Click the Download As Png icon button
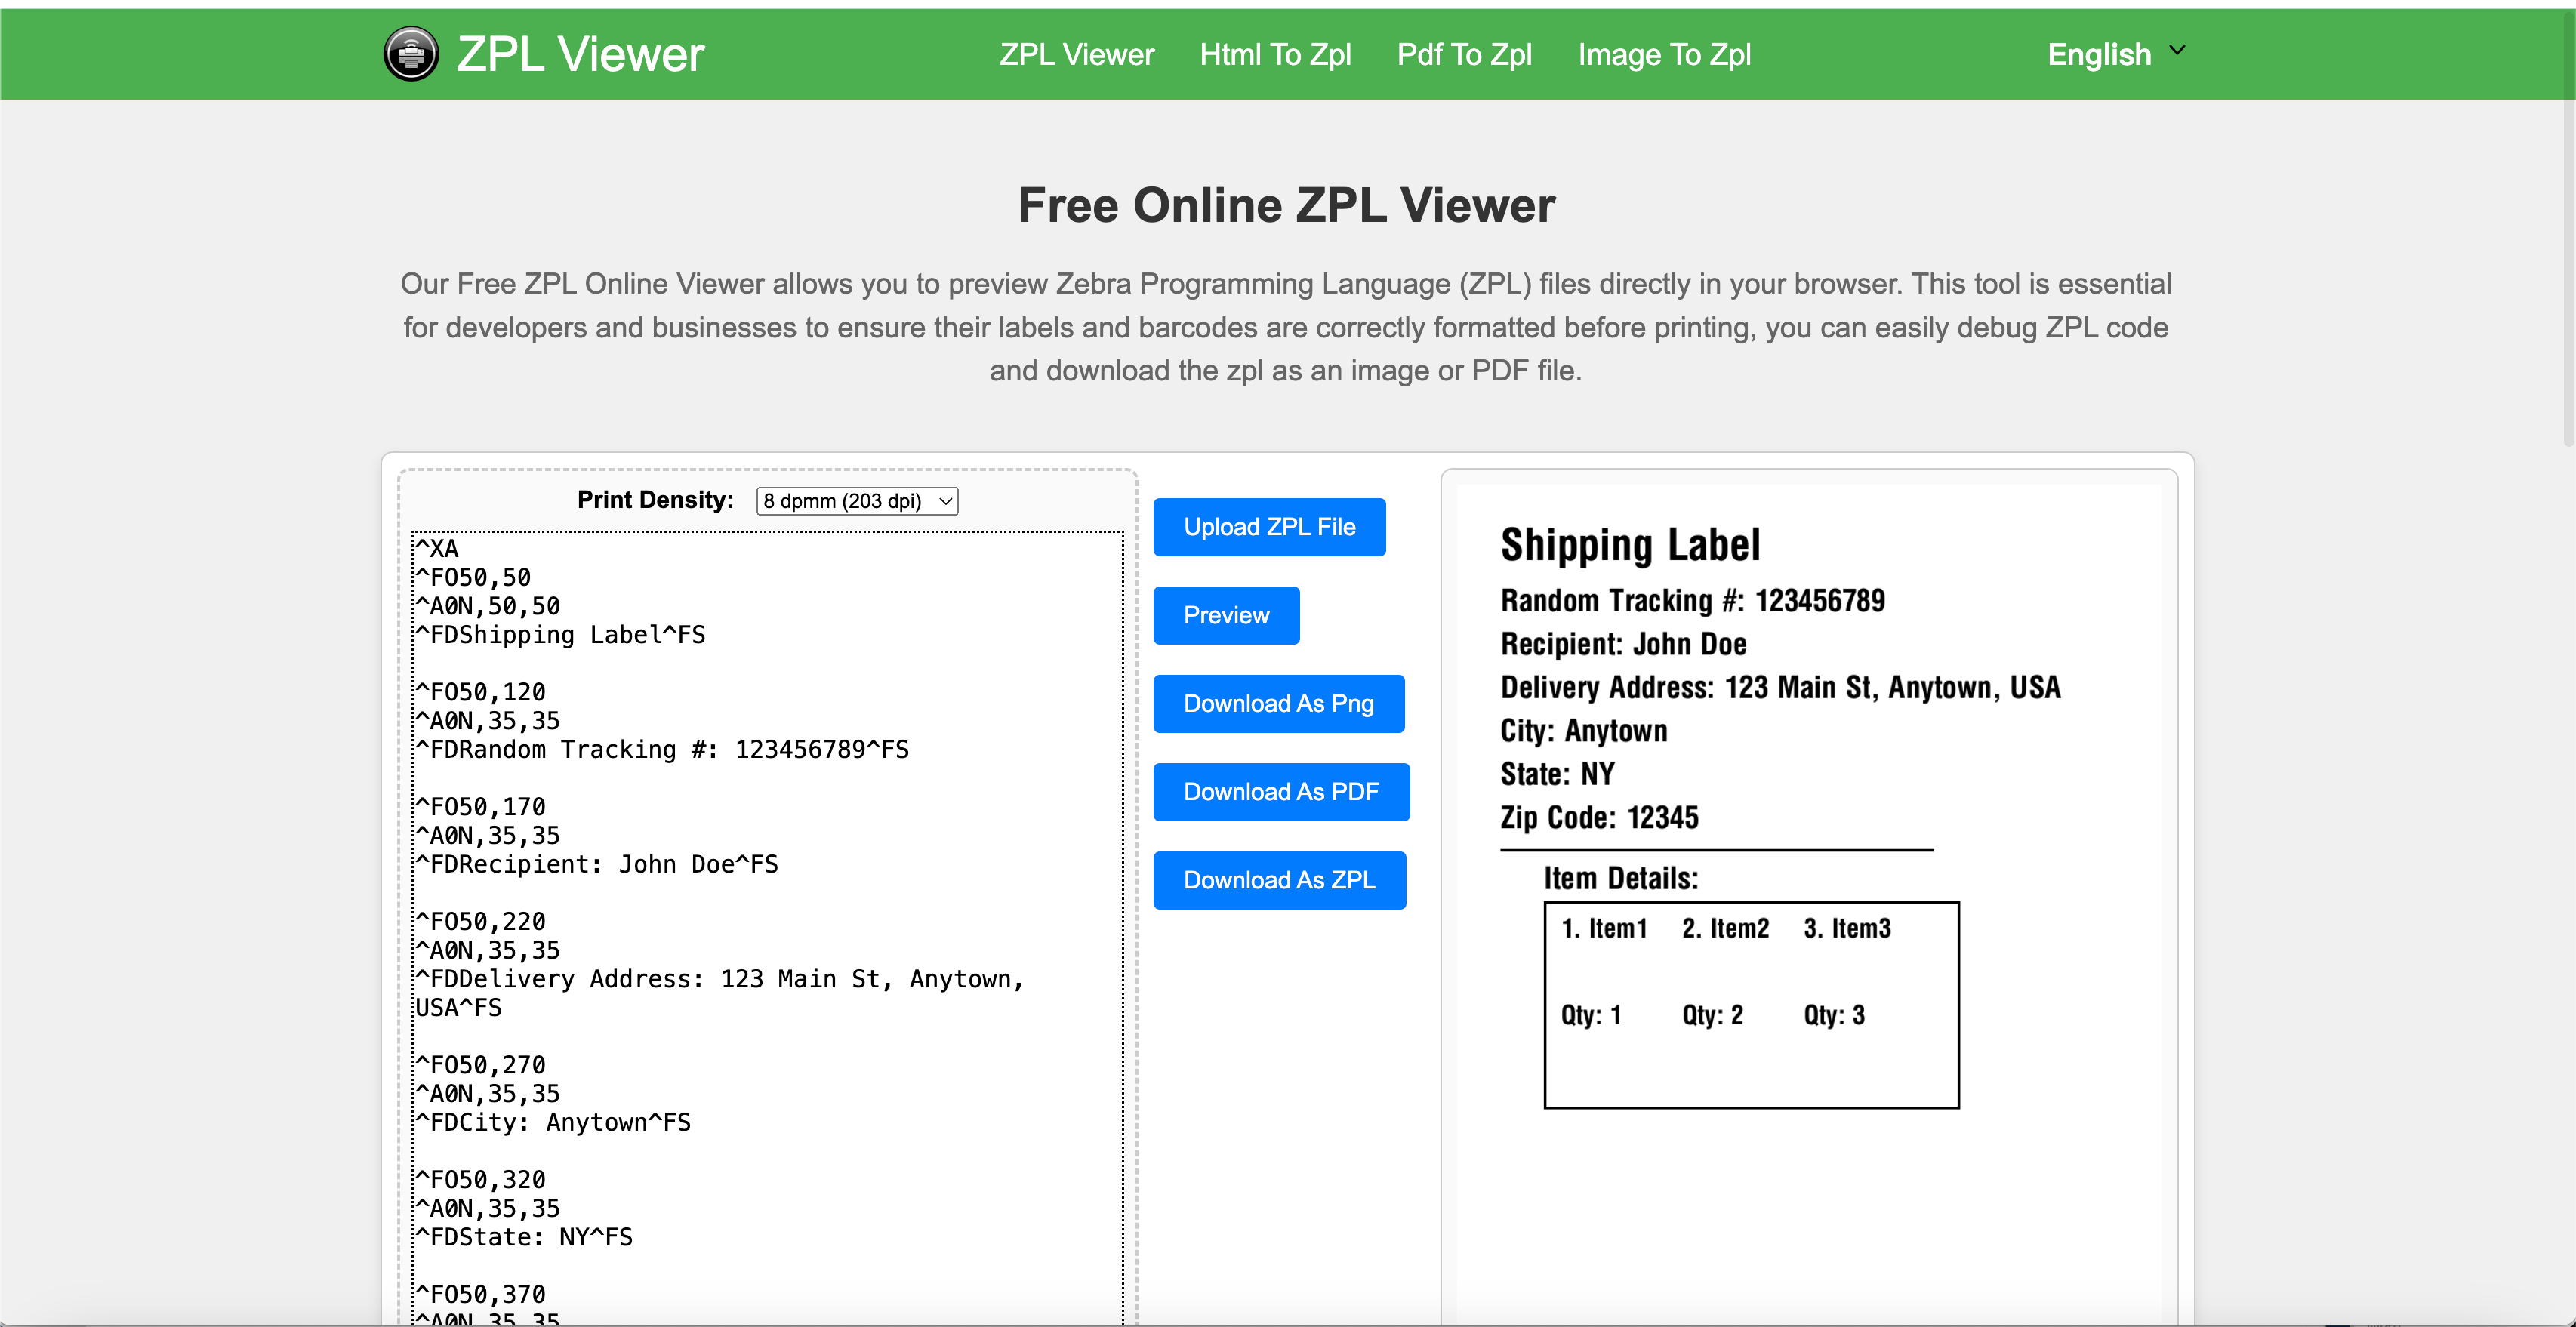This screenshot has height=1327, width=2576. [x=1278, y=703]
